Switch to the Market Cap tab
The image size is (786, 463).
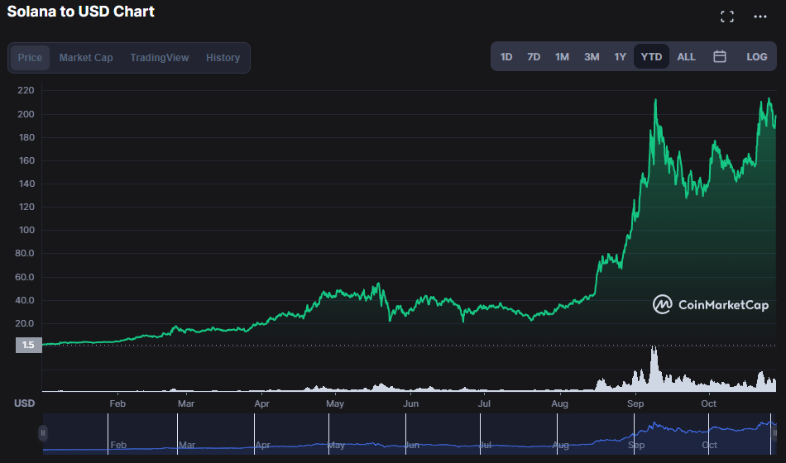pyautogui.click(x=86, y=58)
